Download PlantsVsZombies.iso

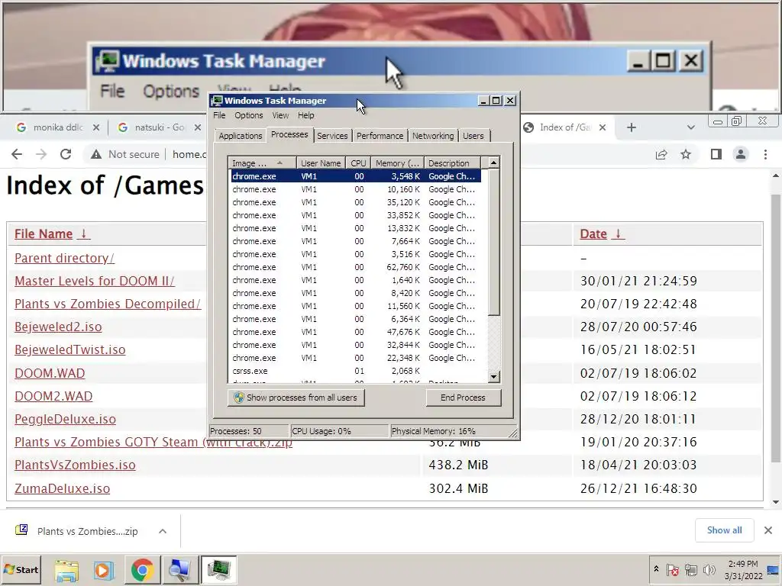75,465
